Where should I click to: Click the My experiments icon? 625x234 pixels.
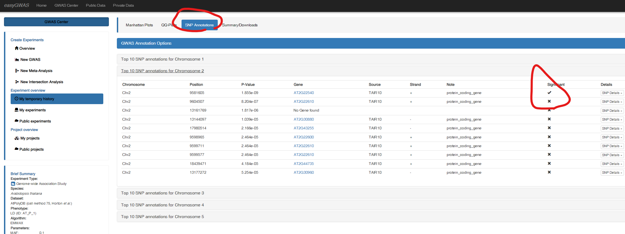pos(17,110)
